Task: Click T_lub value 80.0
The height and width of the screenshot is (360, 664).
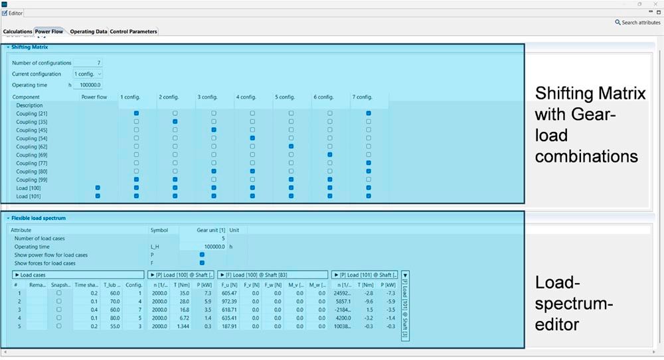Action: point(115,318)
